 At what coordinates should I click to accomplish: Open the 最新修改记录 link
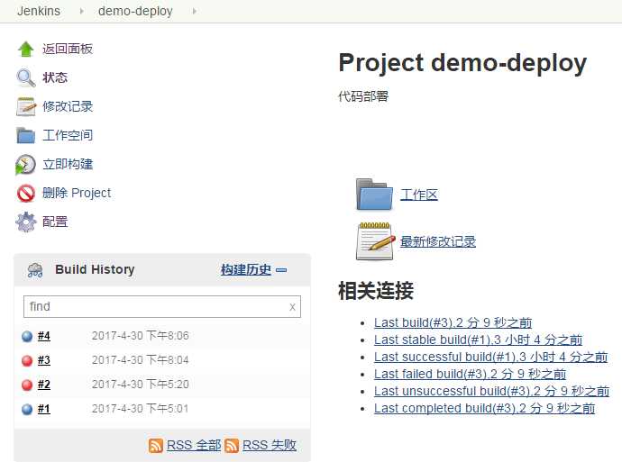click(x=438, y=241)
